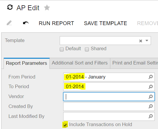Open the Vendor lookup magnifier

tap(151, 97)
